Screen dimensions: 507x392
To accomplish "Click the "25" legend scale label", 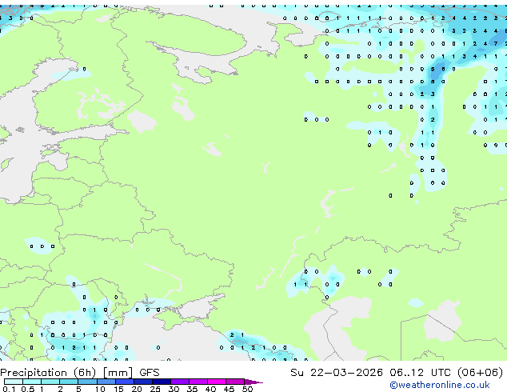I will point(155,389).
